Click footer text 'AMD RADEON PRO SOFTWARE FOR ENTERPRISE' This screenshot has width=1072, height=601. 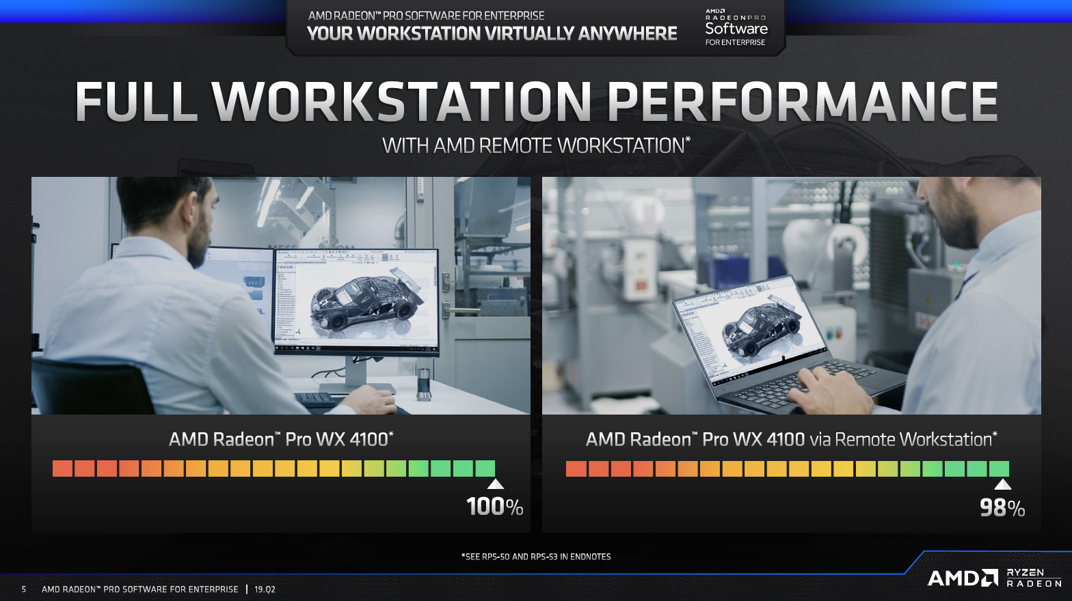pos(140,589)
